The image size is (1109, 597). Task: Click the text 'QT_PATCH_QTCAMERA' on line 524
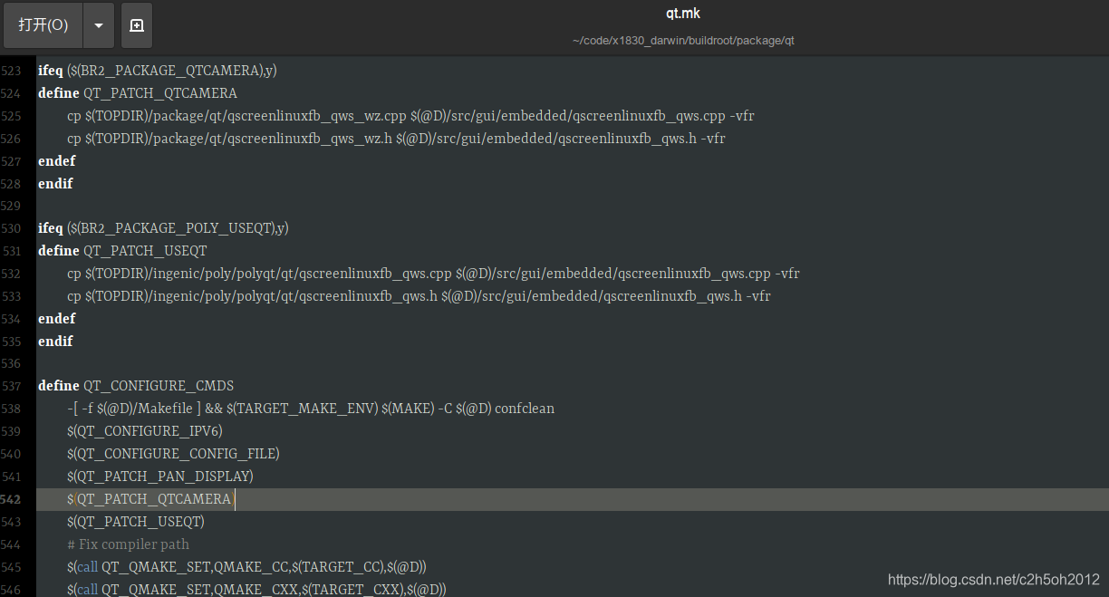coord(160,92)
